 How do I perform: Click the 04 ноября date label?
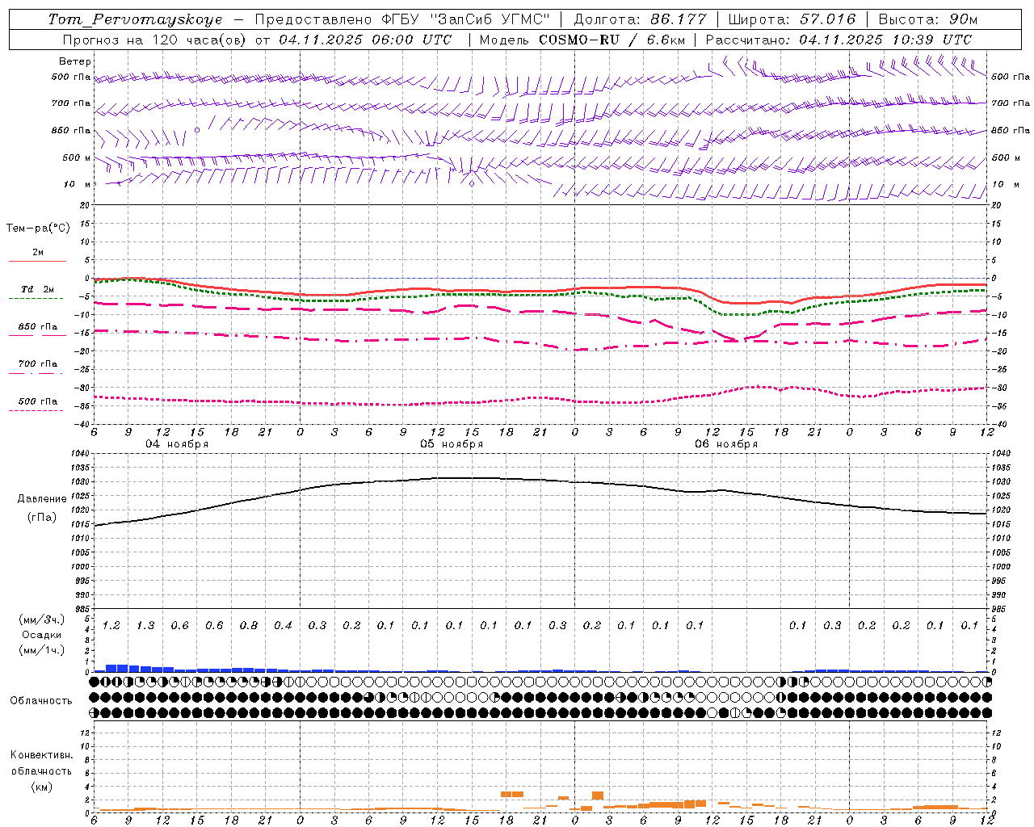(x=177, y=444)
